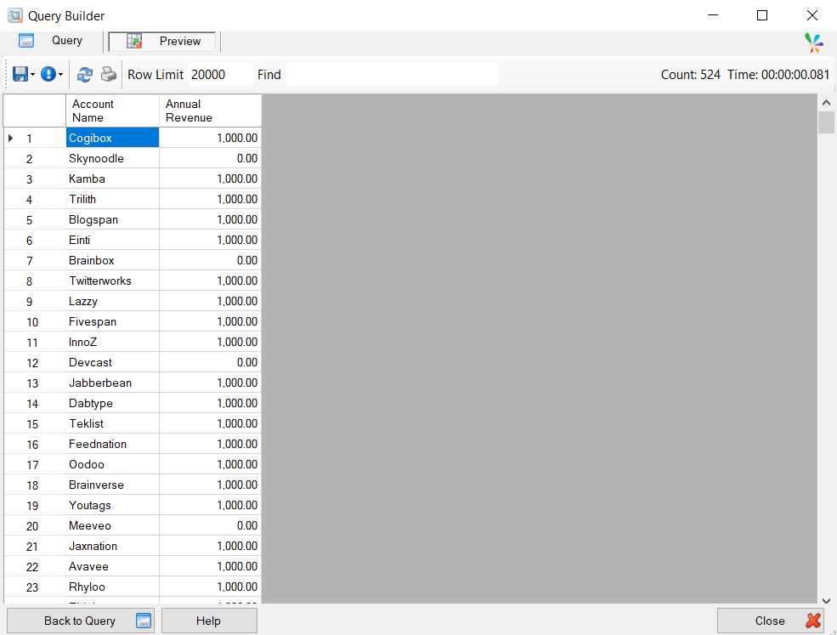837x635 pixels.
Task: Click the vertical scrollbar up arrow
Action: pyautogui.click(x=826, y=103)
